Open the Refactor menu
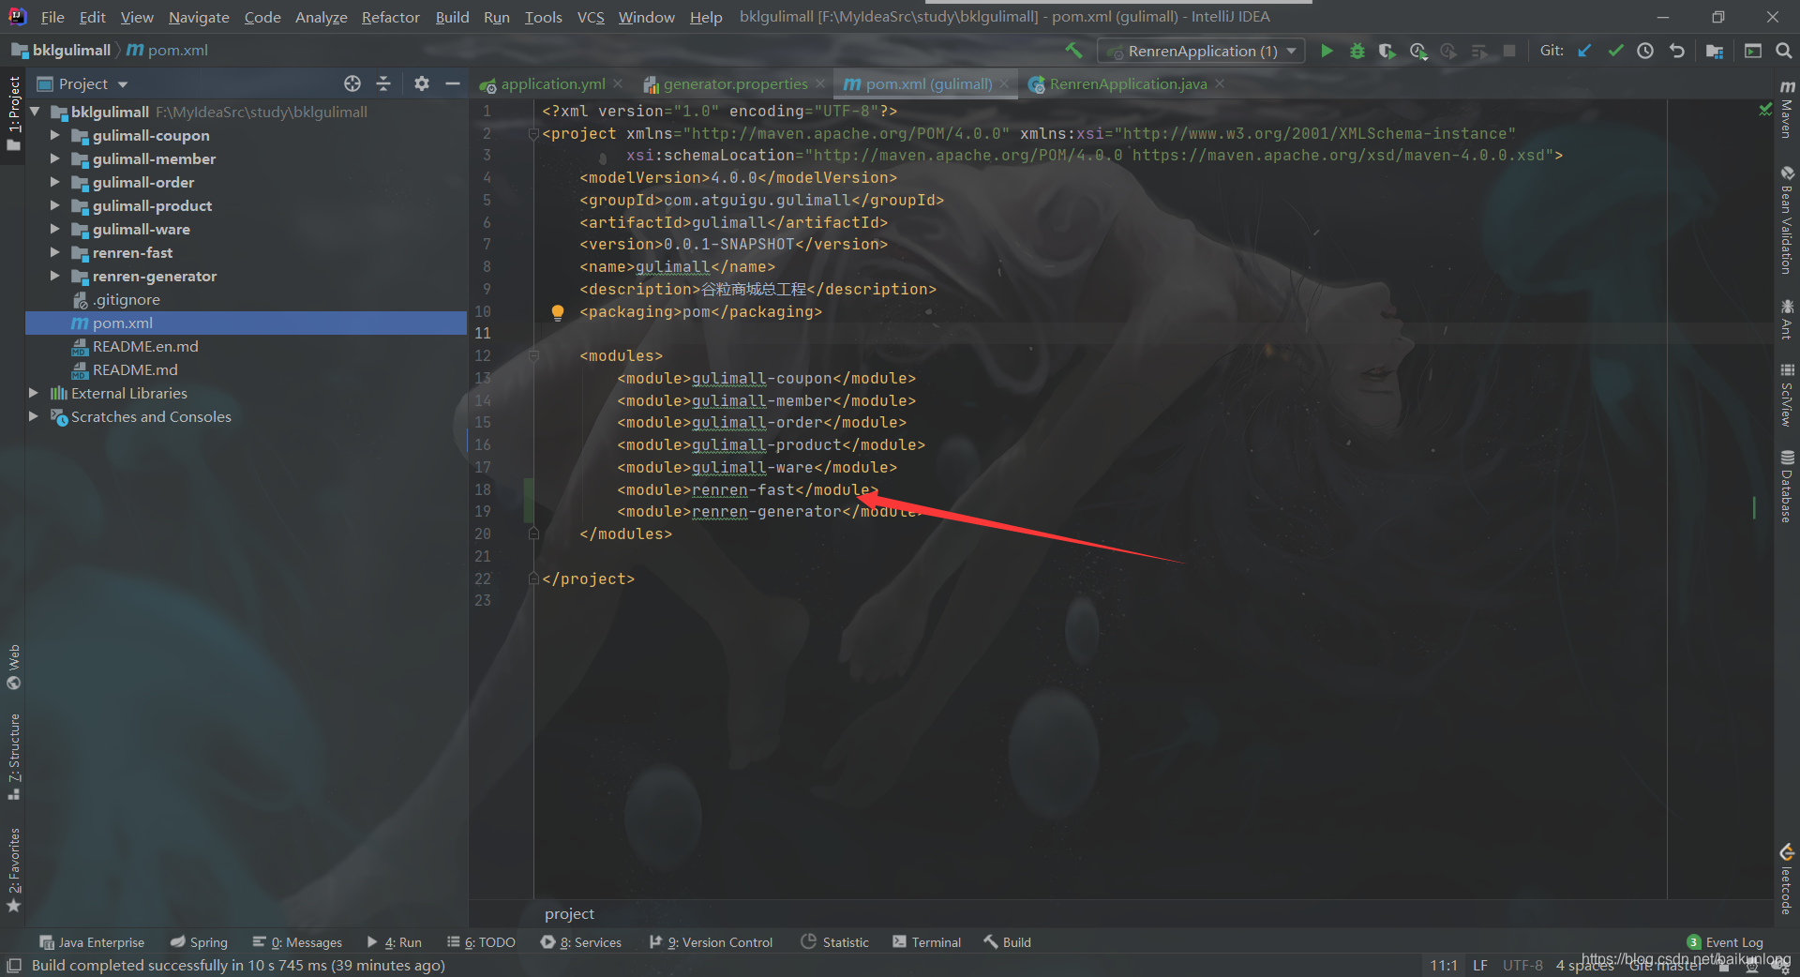The image size is (1800, 977). 390,17
